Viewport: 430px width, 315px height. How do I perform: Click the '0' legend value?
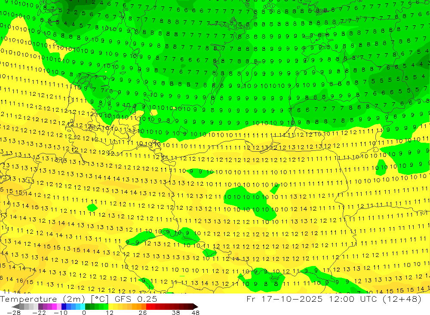tap(84, 312)
